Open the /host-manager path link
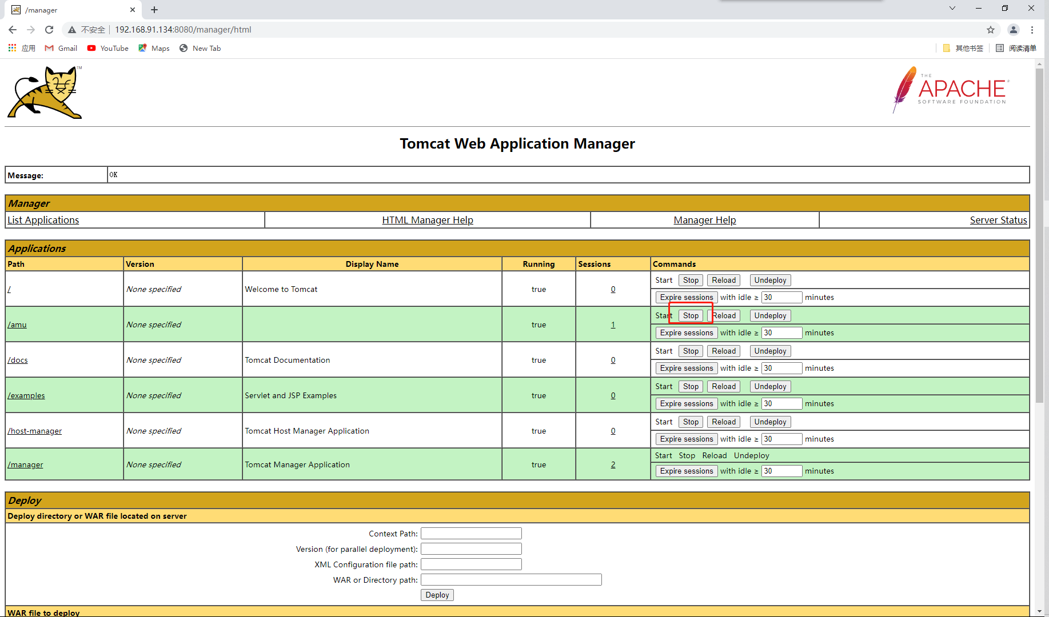This screenshot has height=617, width=1049. coord(35,431)
